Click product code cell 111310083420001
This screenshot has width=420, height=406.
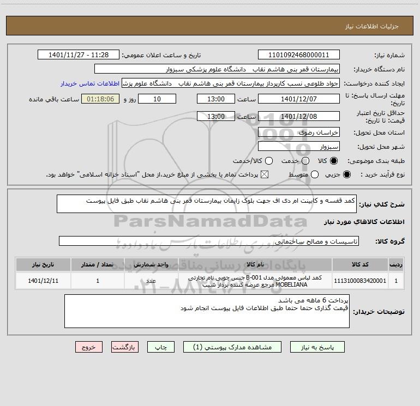(360, 281)
